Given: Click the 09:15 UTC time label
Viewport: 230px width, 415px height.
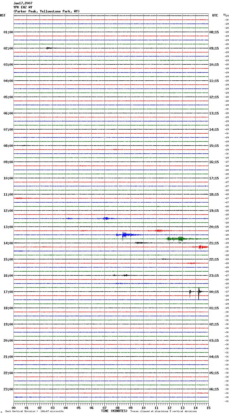Looking at the screenshot, I should click(214, 48).
